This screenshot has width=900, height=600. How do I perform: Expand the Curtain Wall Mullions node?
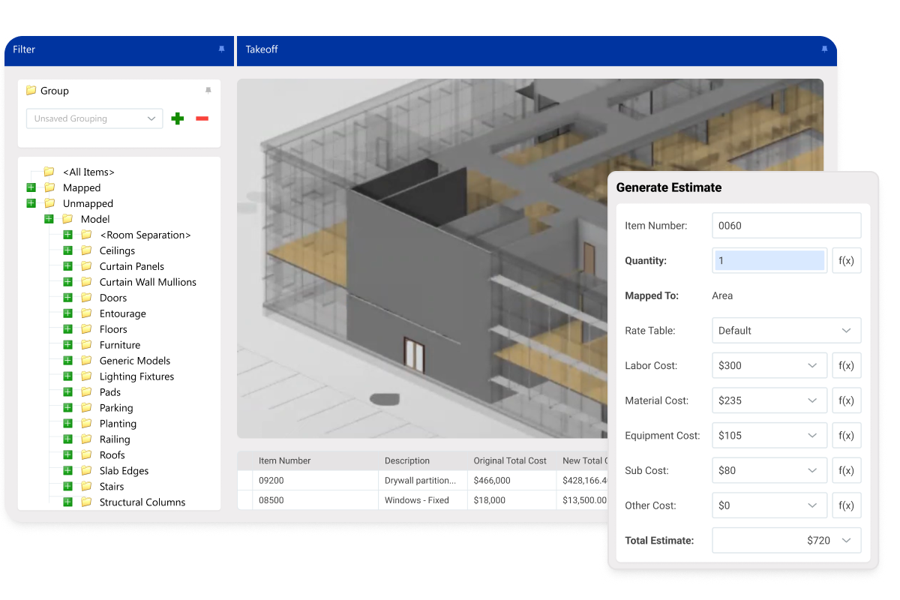(67, 282)
